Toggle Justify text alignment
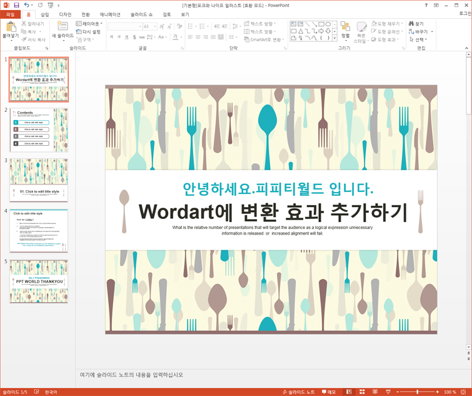The height and width of the screenshot is (396, 472). 213,37
